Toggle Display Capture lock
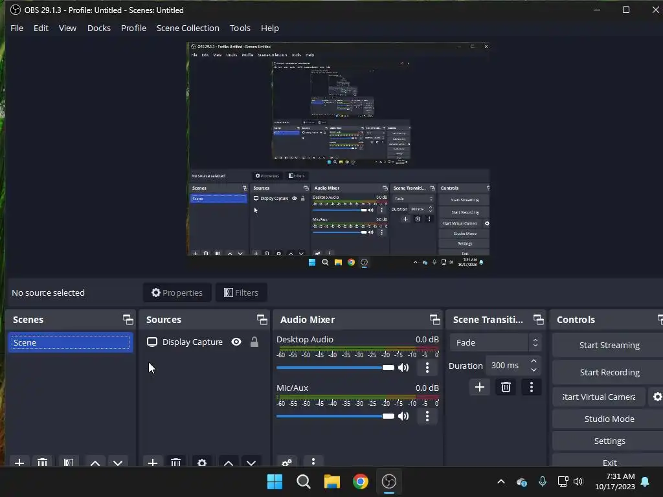Image resolution: width=663 pixels, height=497 pixels. click(x=254, y=342)
